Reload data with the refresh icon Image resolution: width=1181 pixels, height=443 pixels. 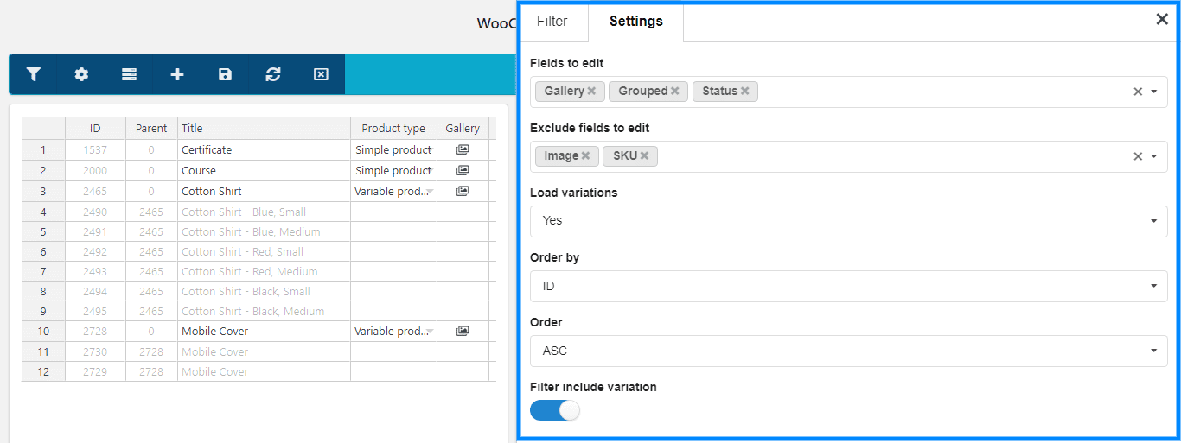(273, 75)
